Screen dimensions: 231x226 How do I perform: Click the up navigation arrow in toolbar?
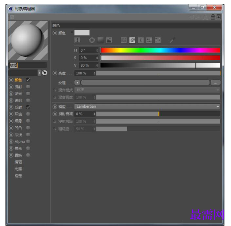pos(205,17)
